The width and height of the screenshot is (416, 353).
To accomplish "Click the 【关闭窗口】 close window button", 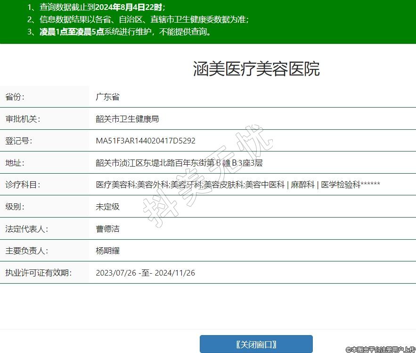I will [256, 344].
